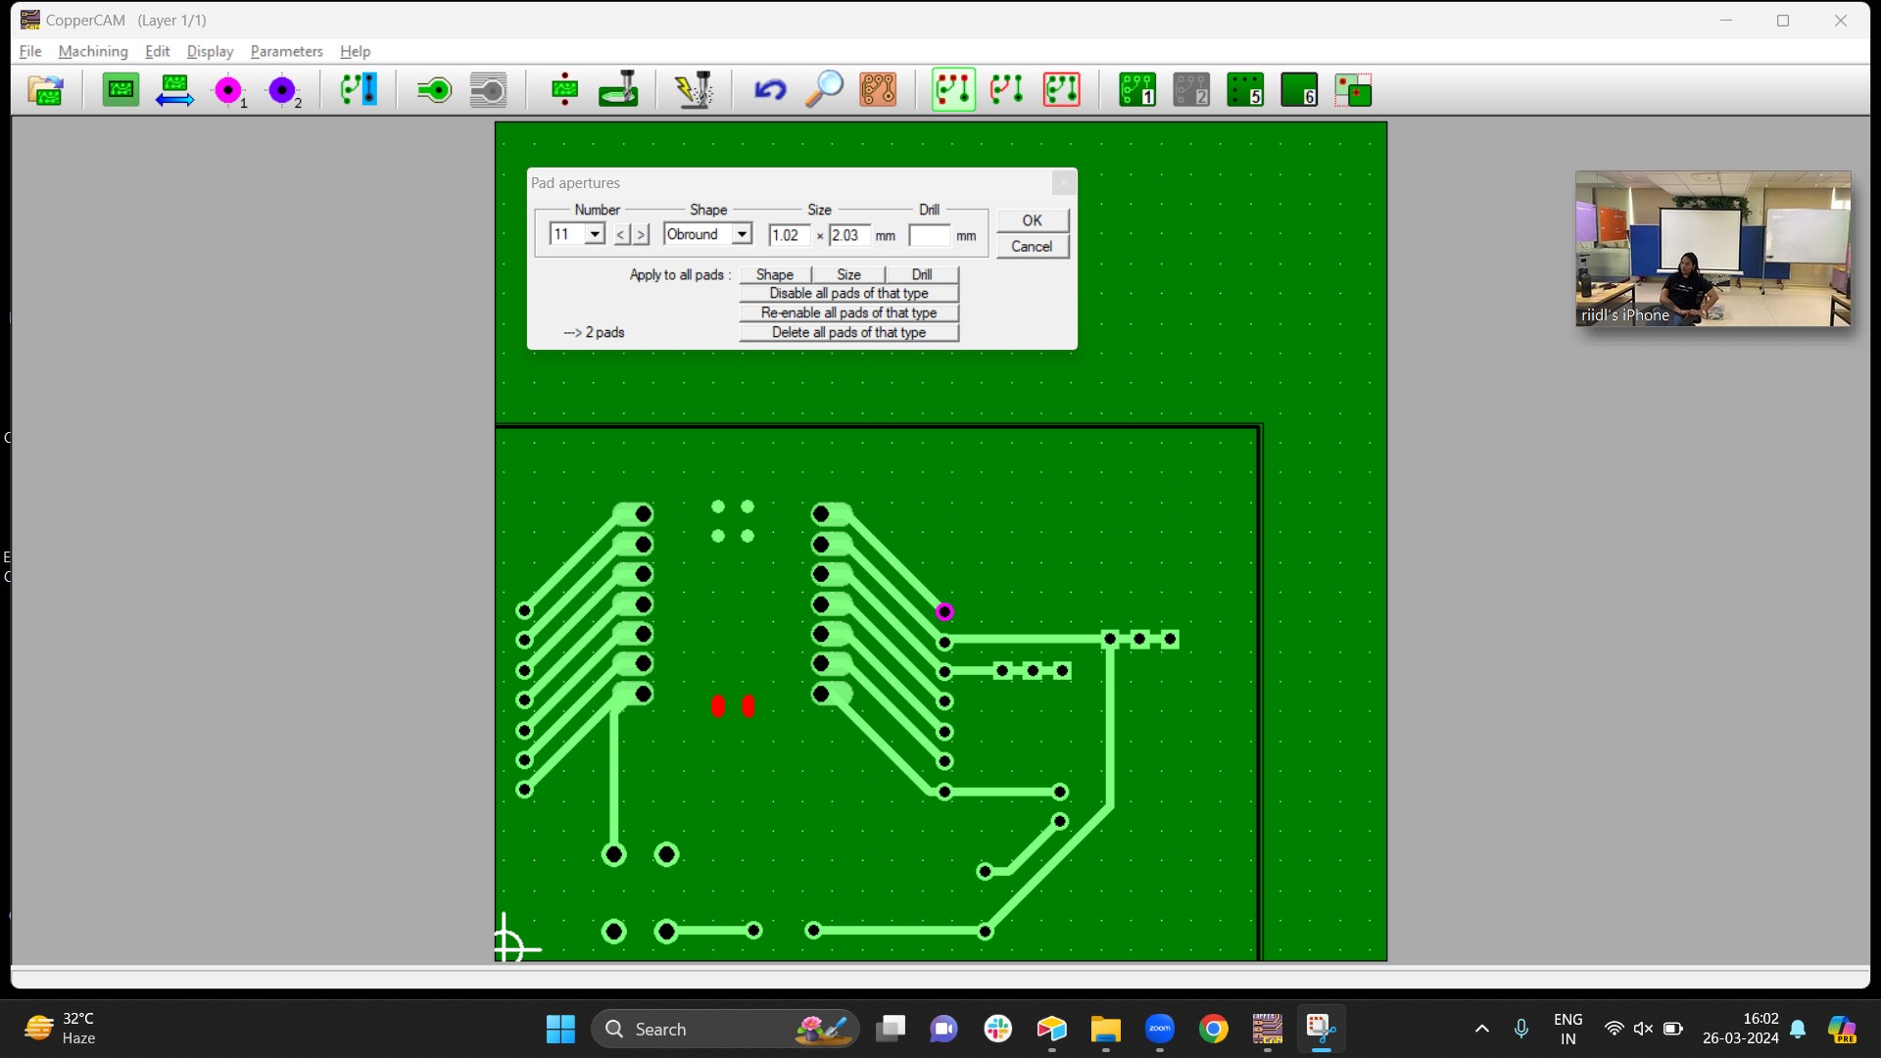The width and height of the screenshot is (1881, 1058).
Task: Apply Shape to all pads
Action: pyautogui.click(x=775, y=274)
